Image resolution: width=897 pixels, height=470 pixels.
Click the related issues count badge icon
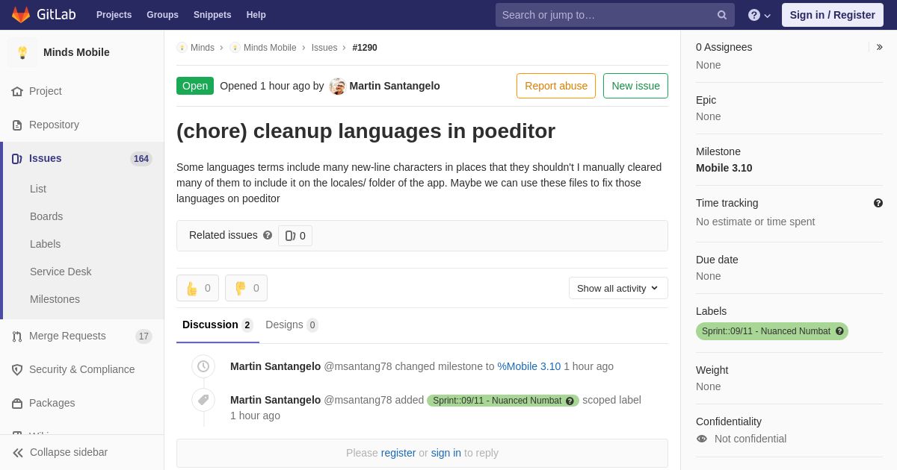click(x=290, y=236)
